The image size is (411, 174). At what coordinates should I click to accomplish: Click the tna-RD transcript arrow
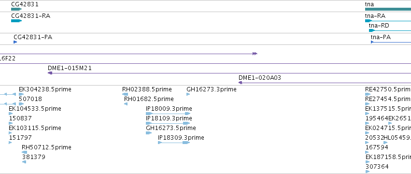click(x=390, y=30)
